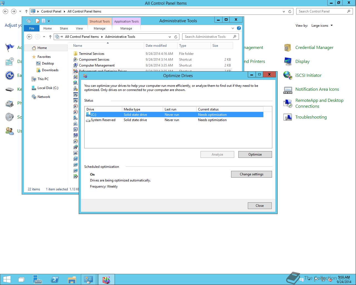The height and width of the screenshot is (285, 356).
Task: Open the View by Large icons dropdown
Action: [322, 26]
